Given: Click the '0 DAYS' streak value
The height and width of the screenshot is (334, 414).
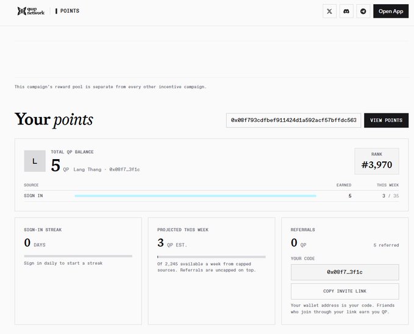Looking at the screenshot, I should (x=35, y=243).
